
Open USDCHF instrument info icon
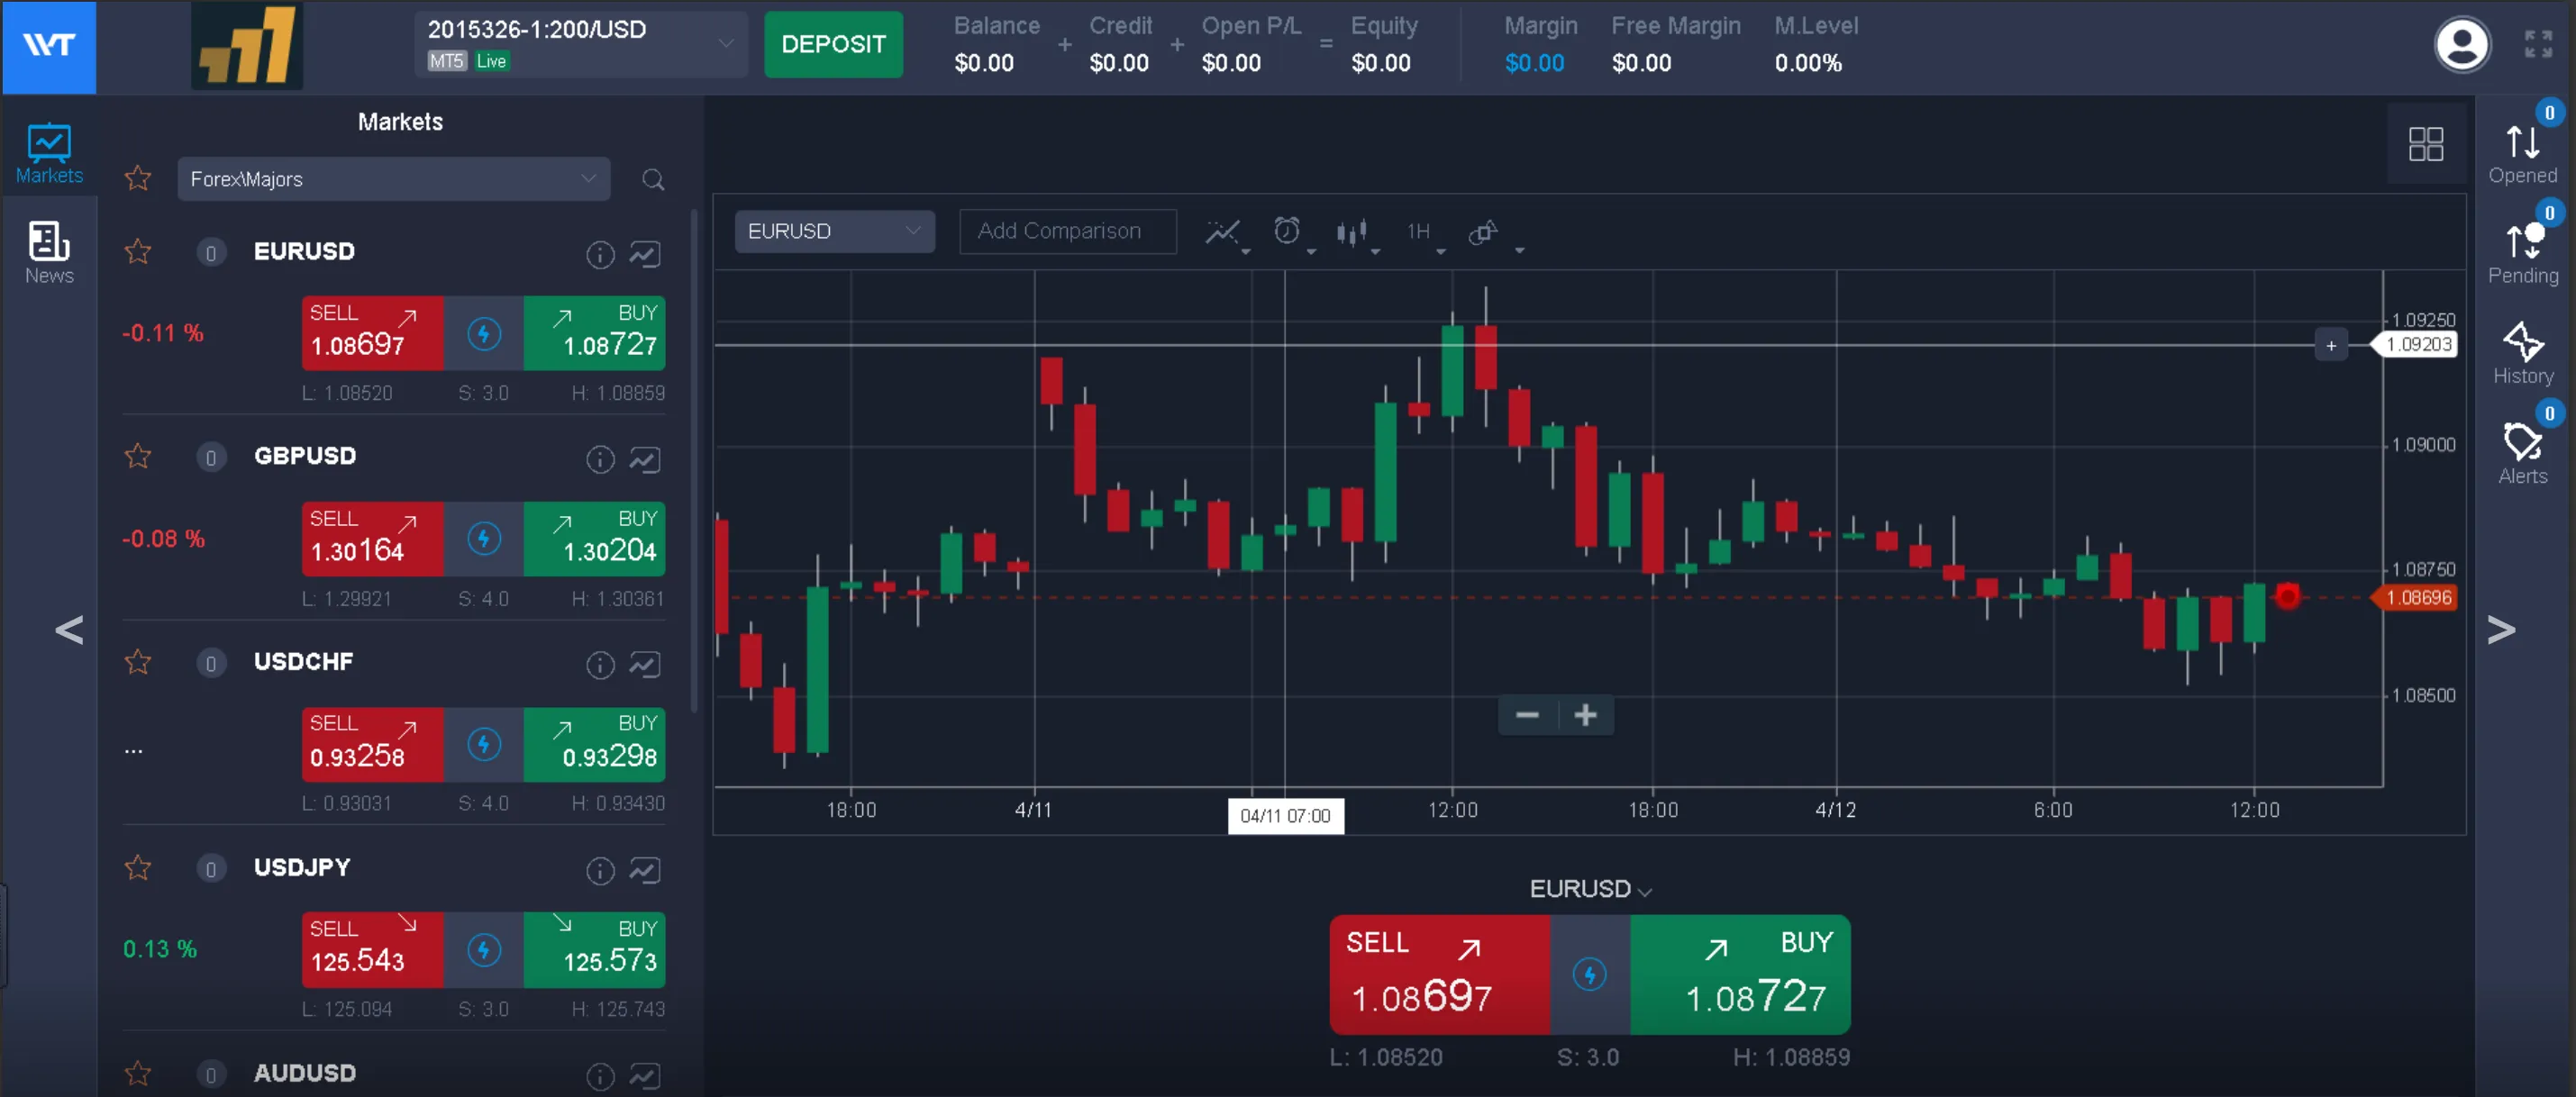click(x=599, y=665)
